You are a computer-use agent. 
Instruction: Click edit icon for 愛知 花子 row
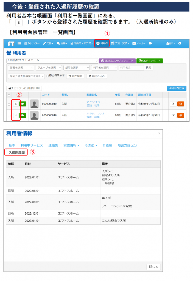(173, 104)
